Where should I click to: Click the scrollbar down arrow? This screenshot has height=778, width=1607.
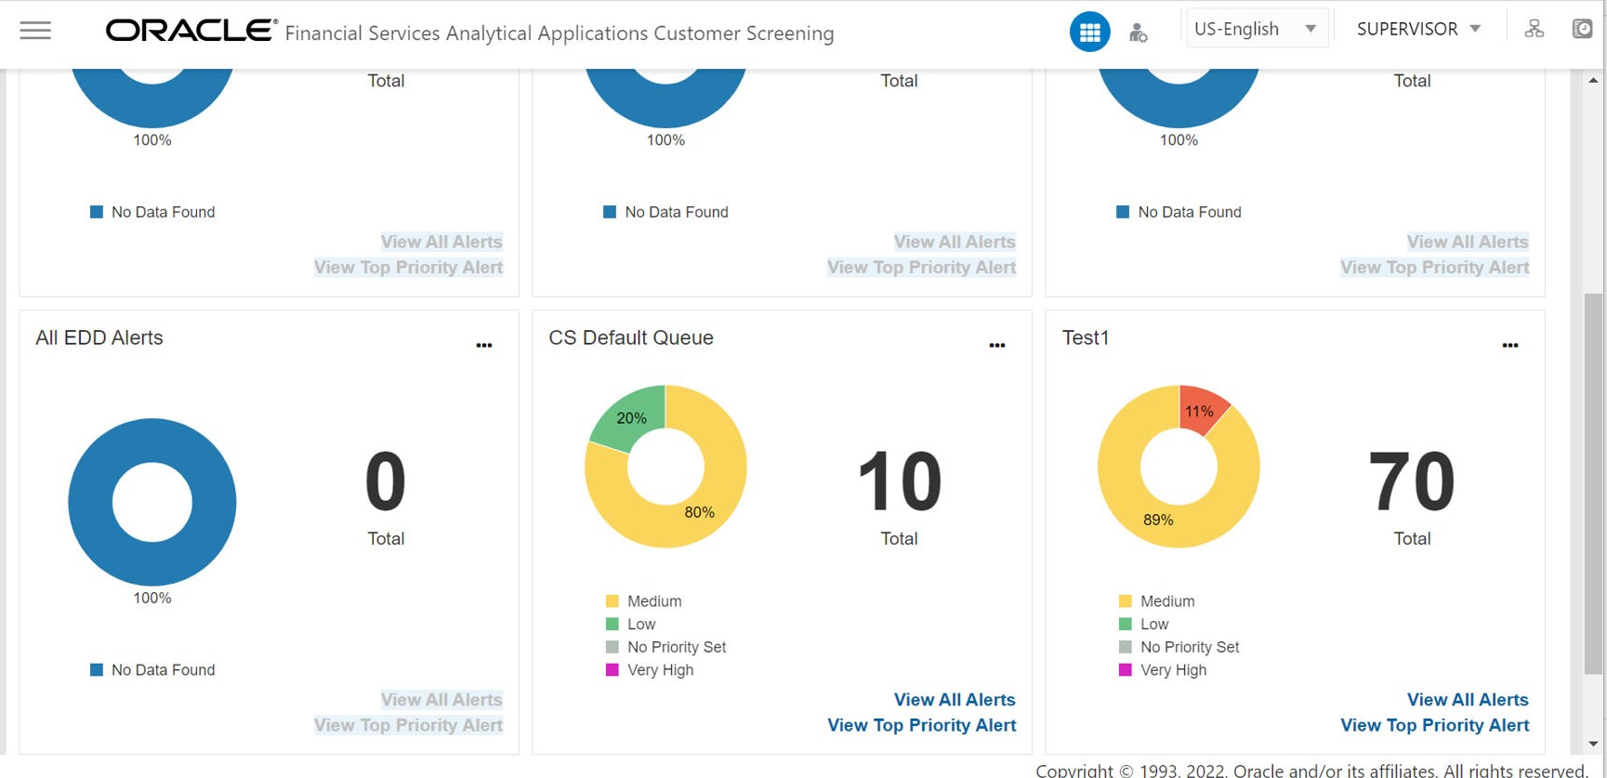click(x=1593, y=744)
